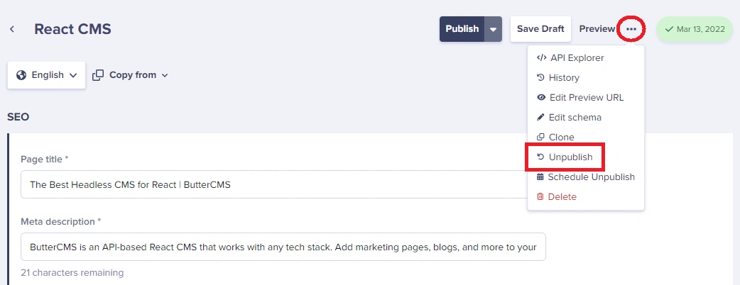Click the Save Draft button

click(540, 29)
